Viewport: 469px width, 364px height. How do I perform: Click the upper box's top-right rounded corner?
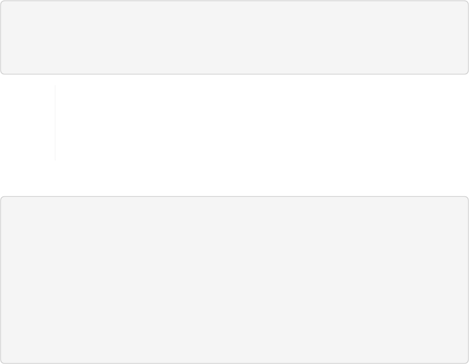pos(467,2)
